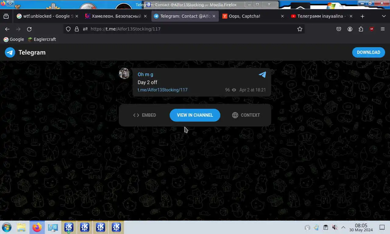Screen dimensions: 390x234
Task: Click the tracking protection shield icon
Action: coord(68,29)
